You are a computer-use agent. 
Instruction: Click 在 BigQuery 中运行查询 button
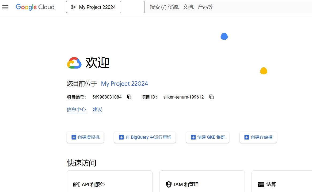(145, 137)
